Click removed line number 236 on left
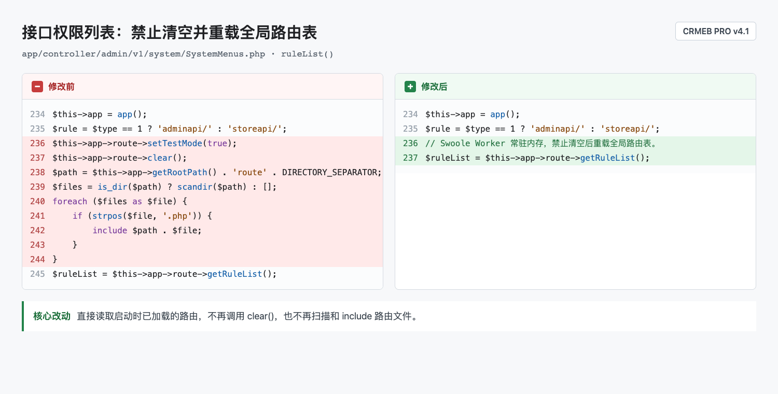The width and height of the screenshot is (778, 394). tap(37, 143)
